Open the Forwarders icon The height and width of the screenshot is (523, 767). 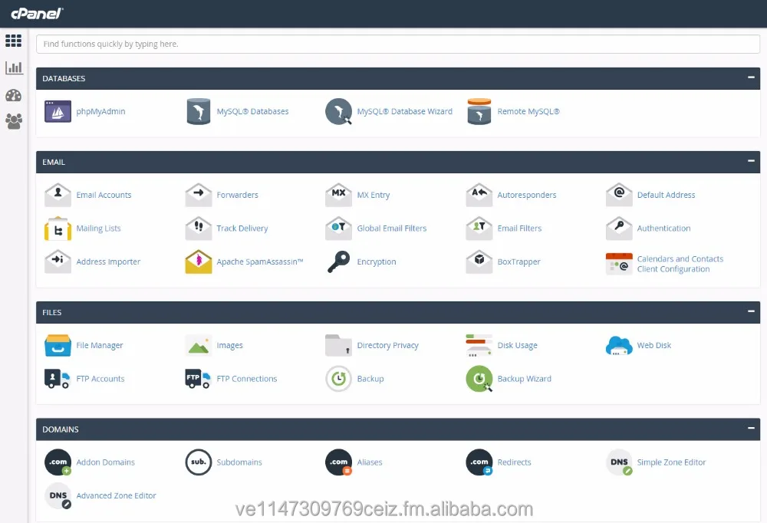(199, 195)
